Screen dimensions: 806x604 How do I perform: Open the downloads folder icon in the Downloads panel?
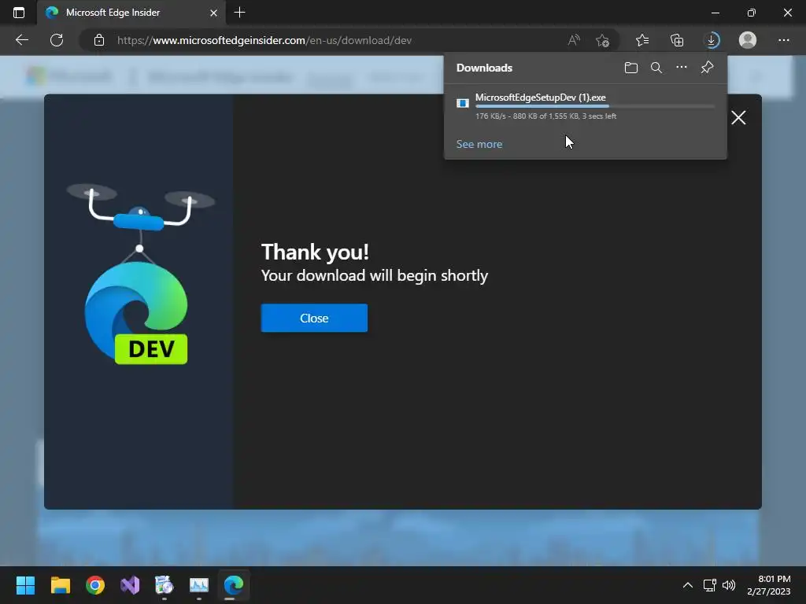[630, 68]
